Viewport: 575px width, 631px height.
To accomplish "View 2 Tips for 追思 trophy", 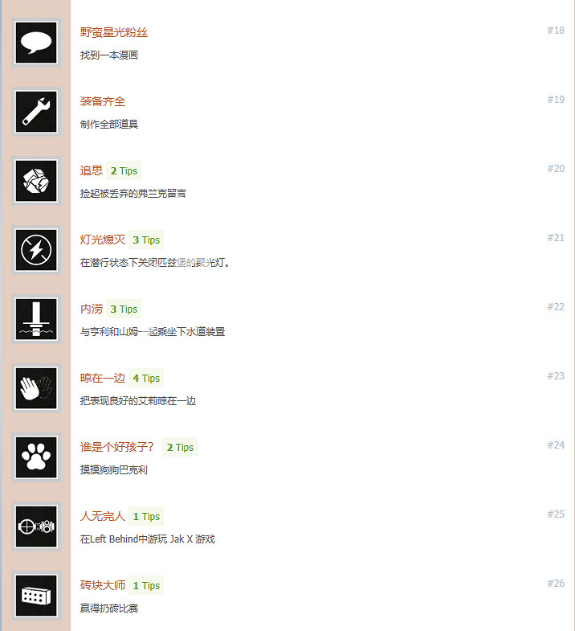I will click(124, 171).
